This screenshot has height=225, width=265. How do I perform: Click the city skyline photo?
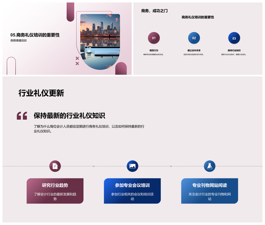[100, 42]
